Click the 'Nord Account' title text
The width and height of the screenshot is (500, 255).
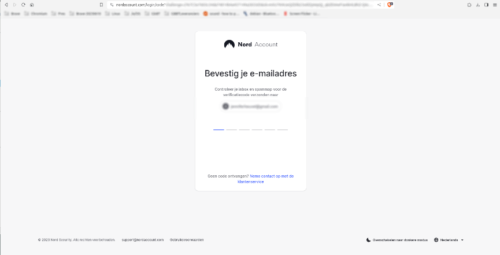258,45
